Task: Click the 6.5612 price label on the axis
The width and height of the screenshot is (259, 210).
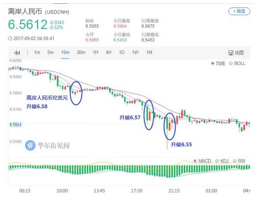Action: [x=15, y=124]
